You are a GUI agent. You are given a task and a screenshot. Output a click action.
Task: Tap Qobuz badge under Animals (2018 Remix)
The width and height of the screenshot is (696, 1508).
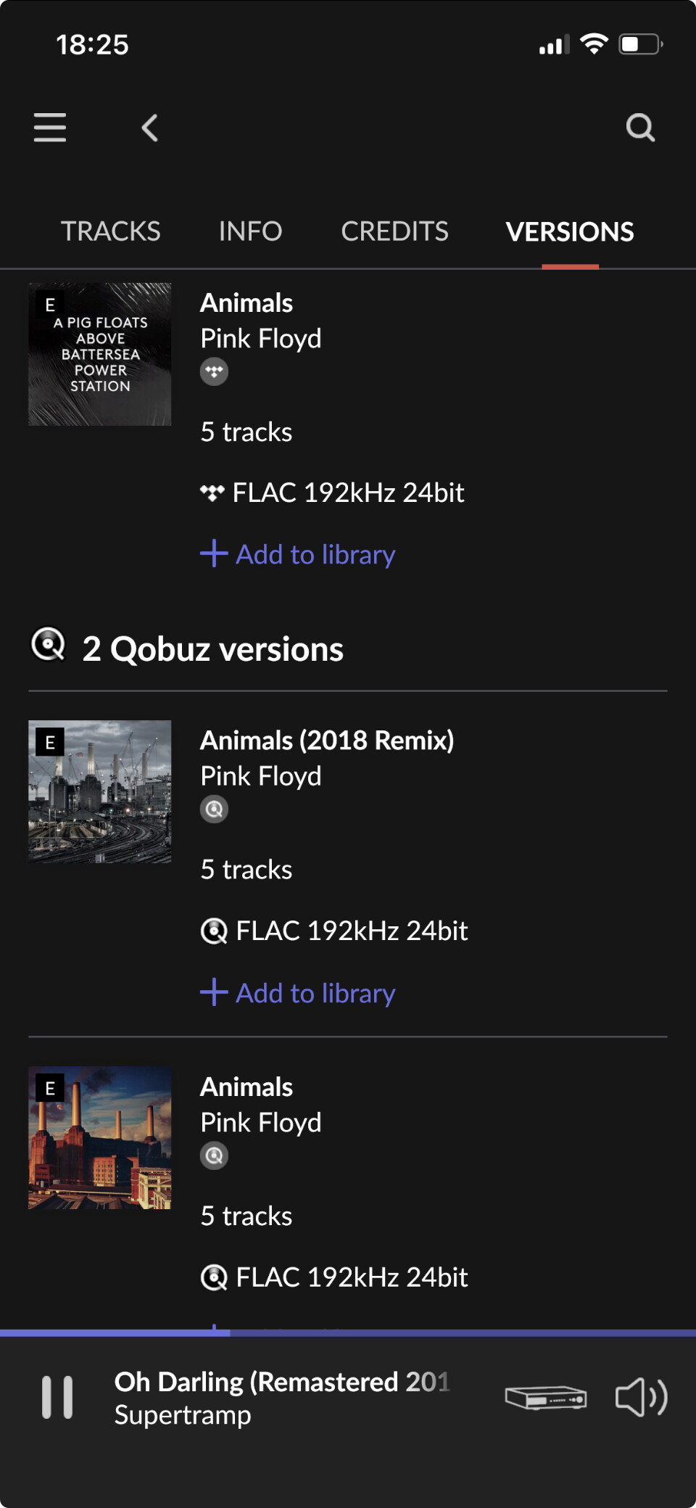tap(214, 809)
